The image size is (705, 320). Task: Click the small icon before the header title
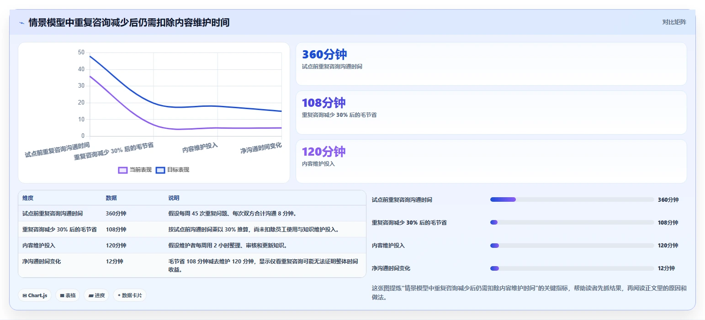click(21, 23)
